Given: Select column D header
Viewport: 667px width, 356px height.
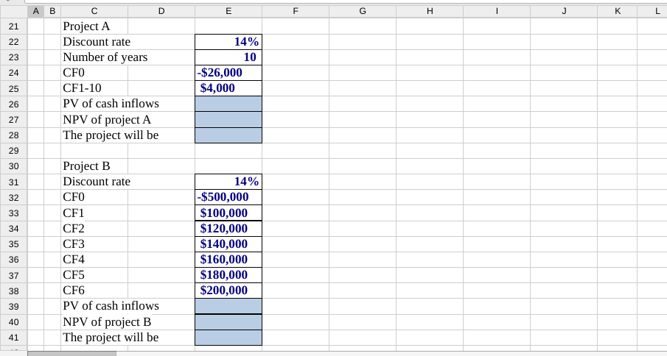Looking at the screenshot, I should 161,12.
